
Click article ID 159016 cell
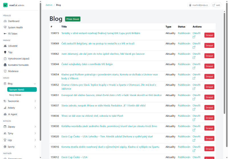[x=55, y=147]
